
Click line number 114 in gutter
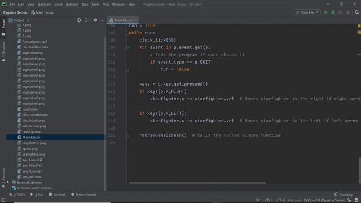(x=112, y=84)
